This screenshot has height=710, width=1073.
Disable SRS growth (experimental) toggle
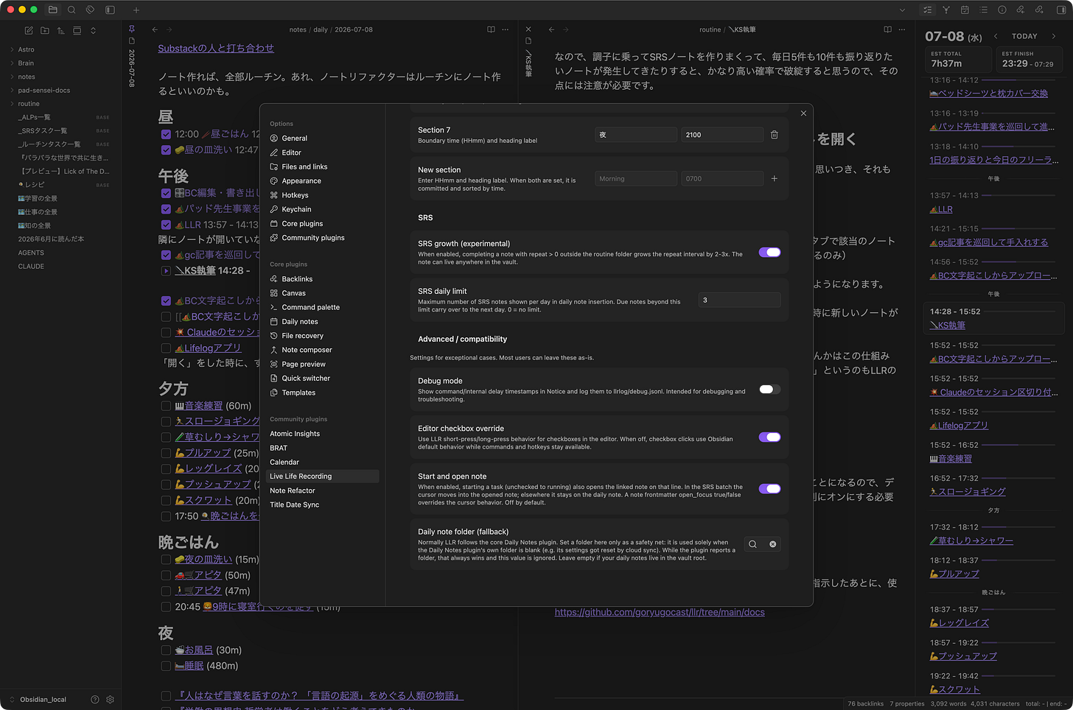769,252
